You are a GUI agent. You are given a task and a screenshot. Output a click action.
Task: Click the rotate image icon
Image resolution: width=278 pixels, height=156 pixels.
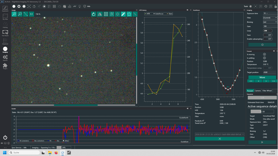point(94,14)
